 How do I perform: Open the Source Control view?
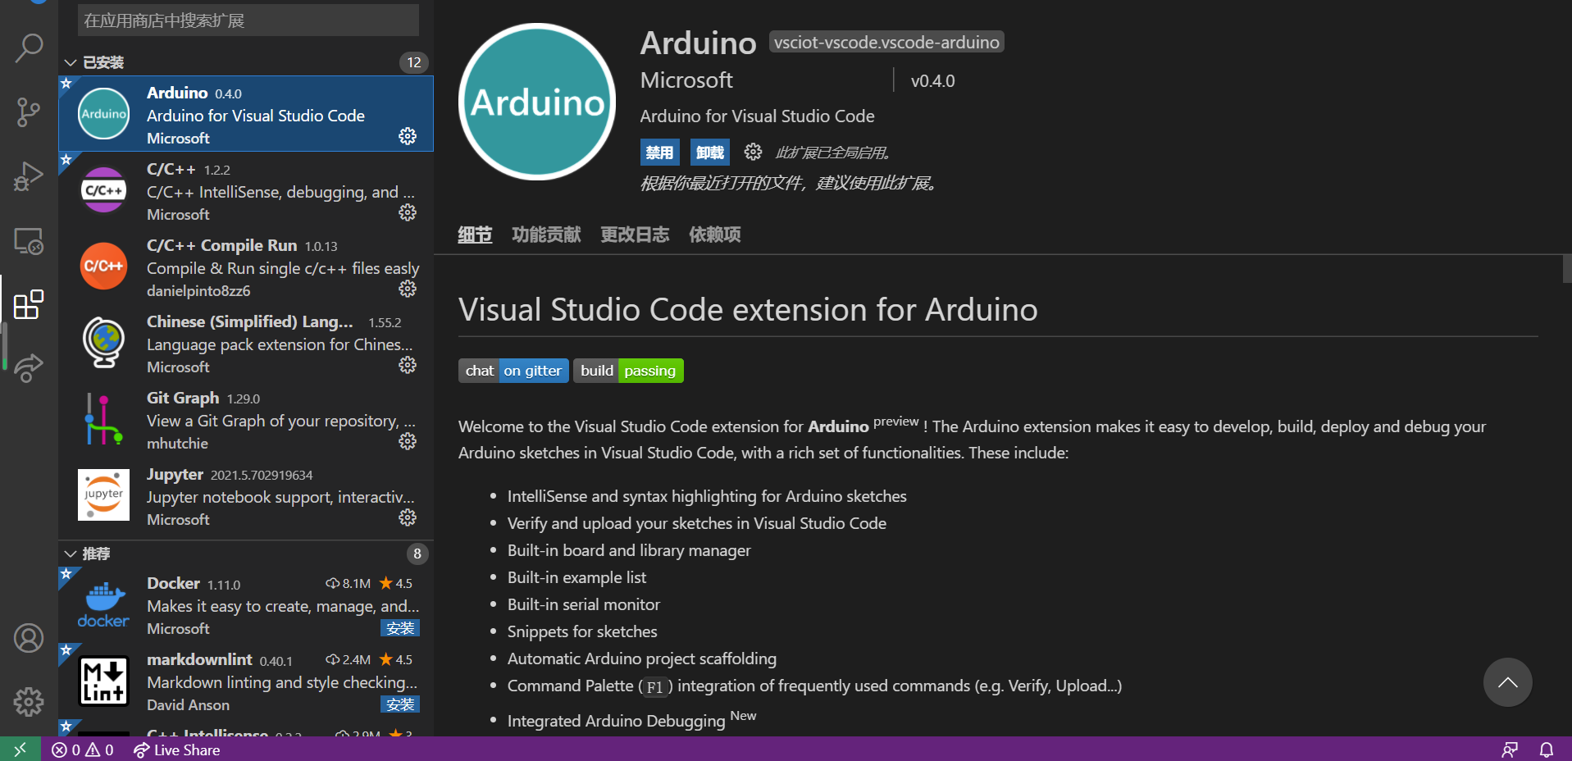pos(29,112)
